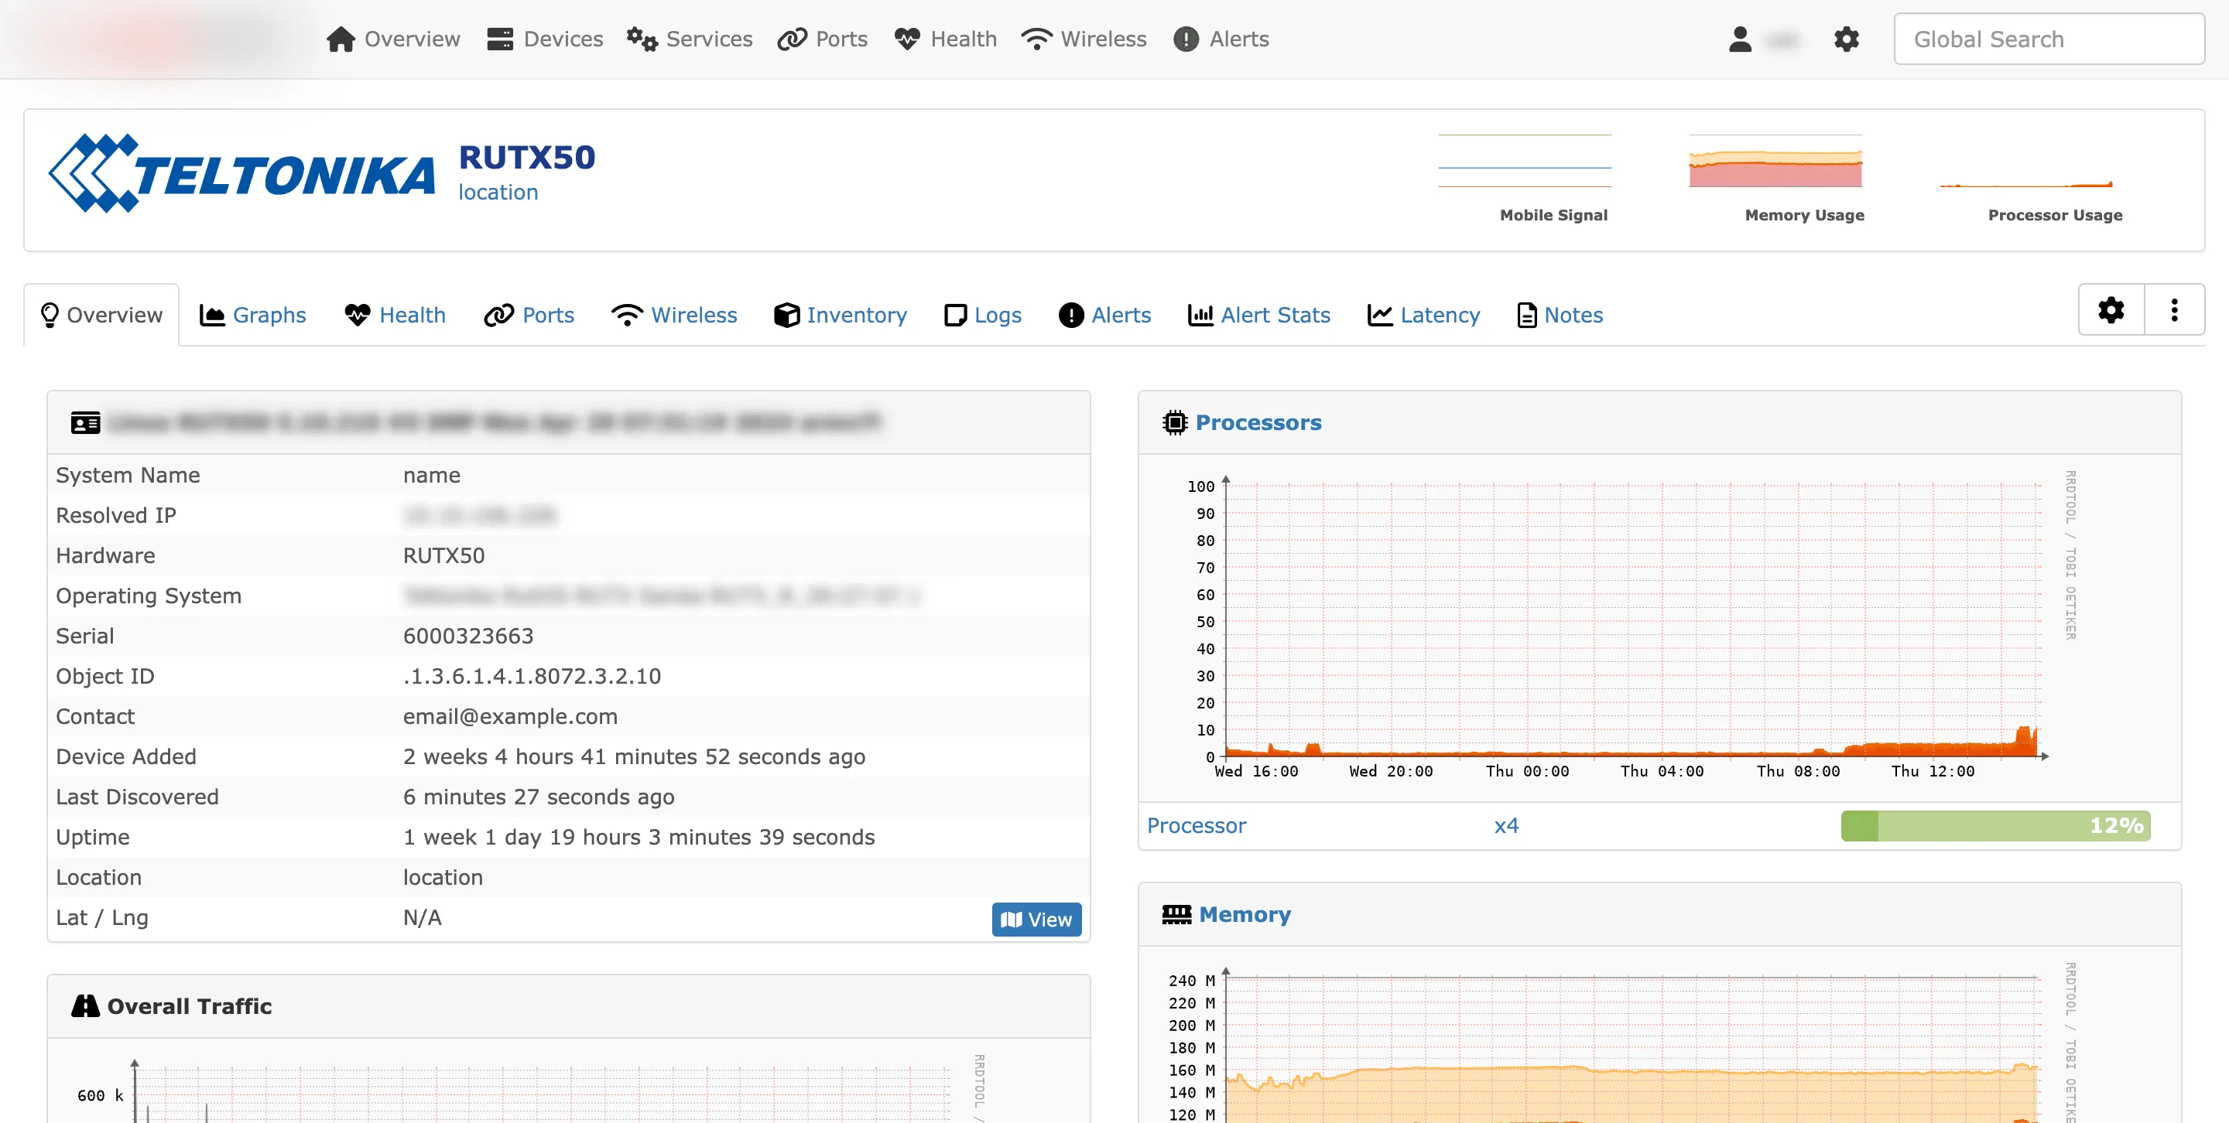
Task: Click the device ID card icon
Action: coord(86,423)
